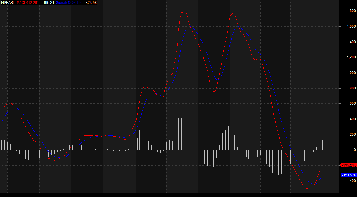
Task: Click the blue -323.578 Signal value marker
Action: [x=349, y=175]
